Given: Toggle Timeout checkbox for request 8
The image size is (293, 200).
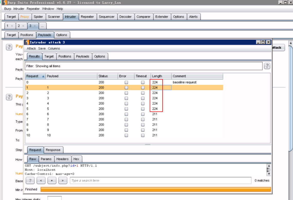Looking at the screenshot, I should (x=143, y=125).
